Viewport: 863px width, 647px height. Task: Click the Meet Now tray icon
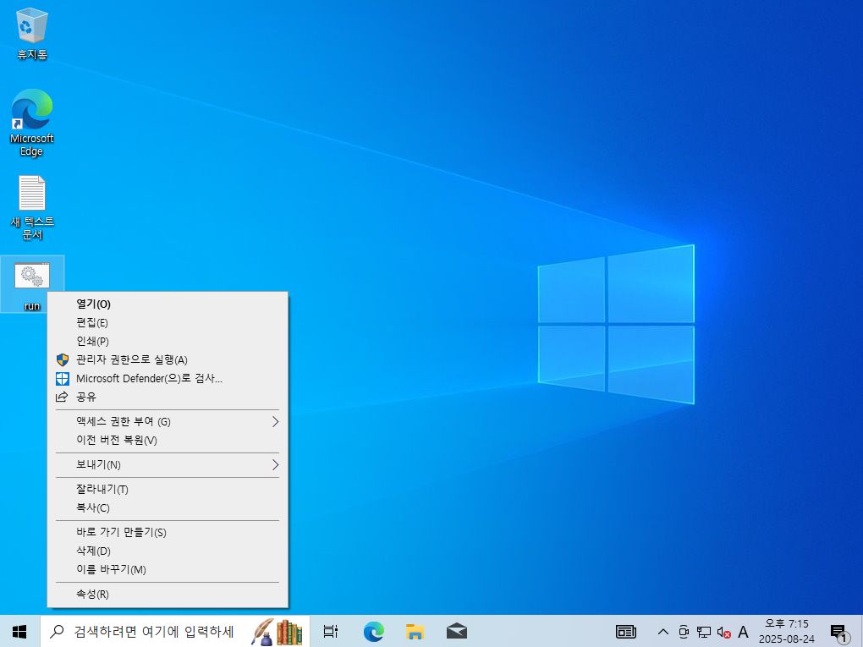pos(684,632)
